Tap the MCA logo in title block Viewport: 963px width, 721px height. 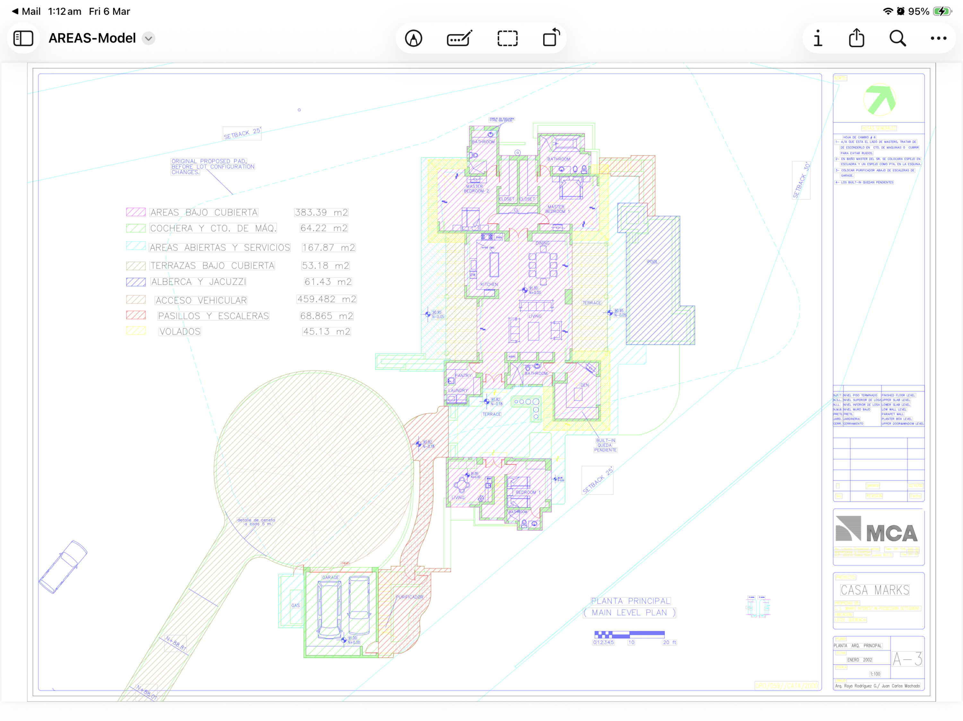tap(876, 529)
